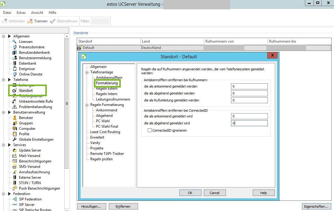This screenshot has width=334, height=211.
Task: Collapse the Telefonie tree section
Action: coord(3,80)
